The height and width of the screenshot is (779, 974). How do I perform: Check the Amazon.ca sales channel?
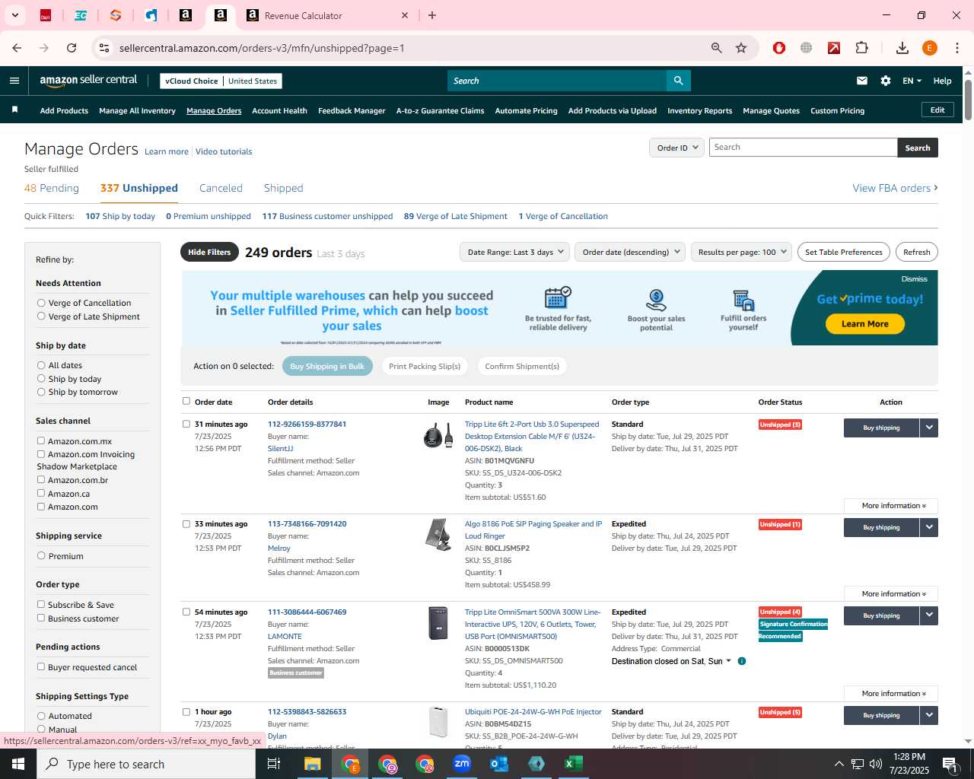(x=41, y=493)
